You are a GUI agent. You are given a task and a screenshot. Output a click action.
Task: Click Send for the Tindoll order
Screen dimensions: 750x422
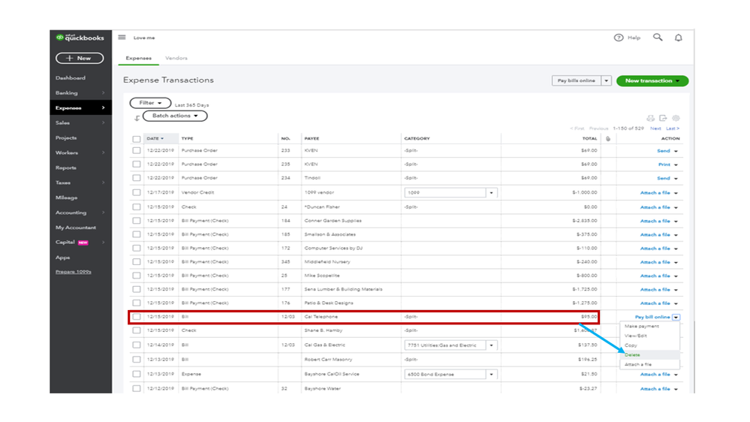(x=664, y=179)
